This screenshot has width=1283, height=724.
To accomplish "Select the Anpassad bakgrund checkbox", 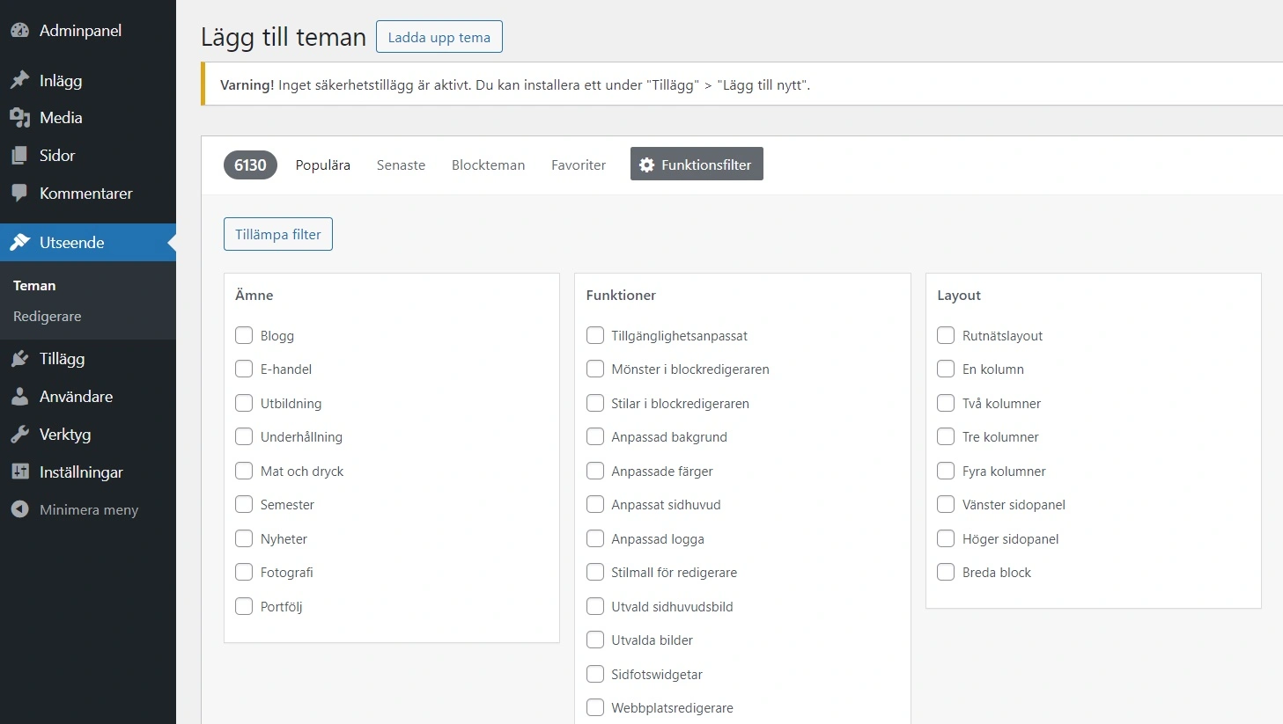I will pyautogui.click(x=595, y=436).
